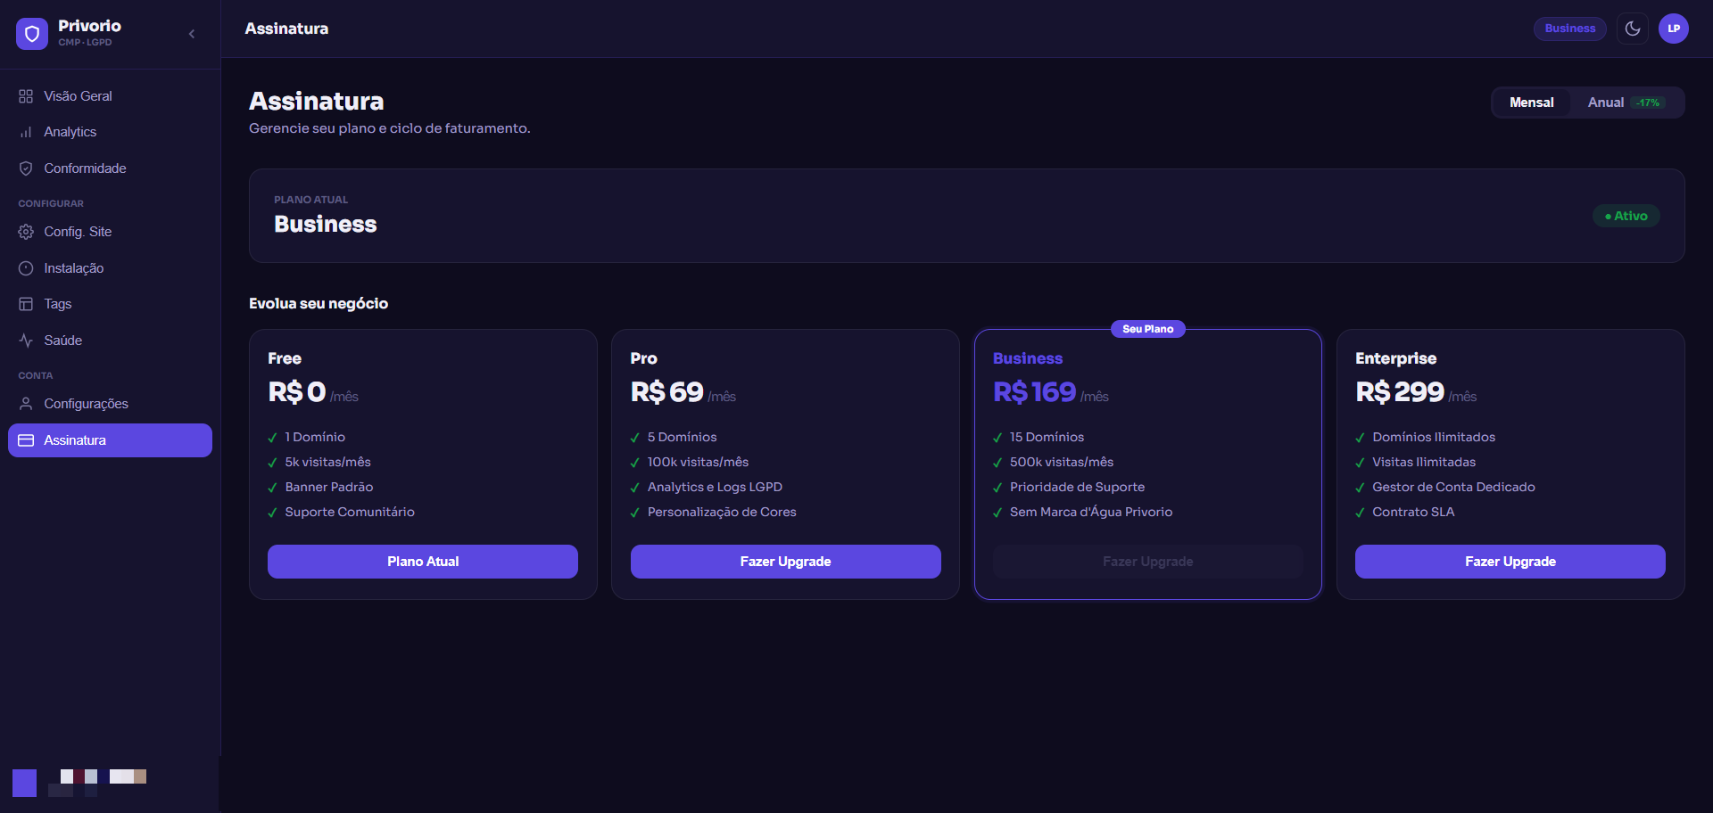
Task: Click 'Prioridade de Suporte' feature text
Action: tap(1077, 487)
